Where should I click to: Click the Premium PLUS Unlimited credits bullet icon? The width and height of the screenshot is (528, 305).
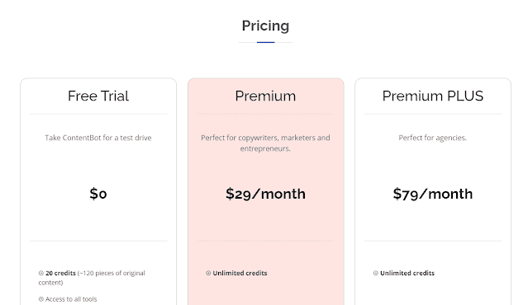pos(376,273)
